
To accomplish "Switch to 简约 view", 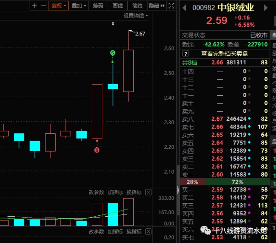I will [x=137, y=6].
